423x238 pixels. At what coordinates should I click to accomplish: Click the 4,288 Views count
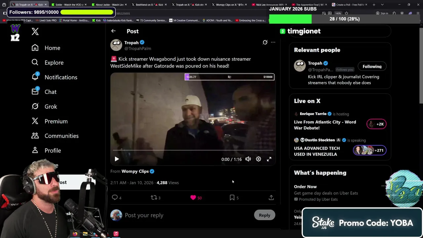click(x=168, y=183)
